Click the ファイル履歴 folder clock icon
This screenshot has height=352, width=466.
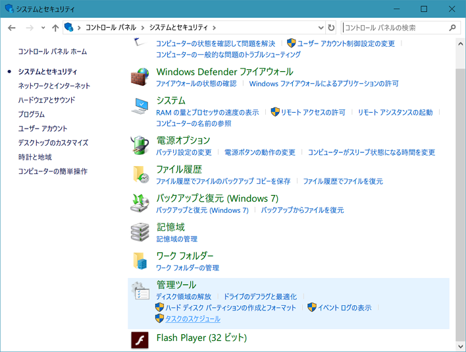coord(141,175)
